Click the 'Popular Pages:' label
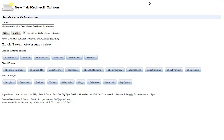Viewport: 224px width, 140px height. 9,76
